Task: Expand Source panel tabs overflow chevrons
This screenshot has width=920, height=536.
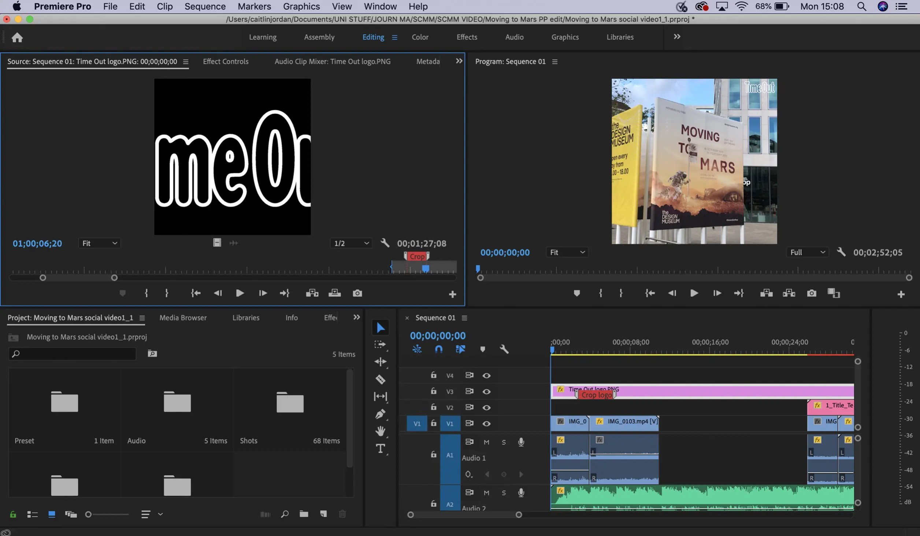Action: pos(459,61)
